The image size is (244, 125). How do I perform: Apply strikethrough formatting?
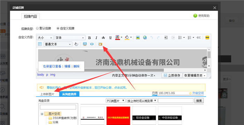click(103, 38)
